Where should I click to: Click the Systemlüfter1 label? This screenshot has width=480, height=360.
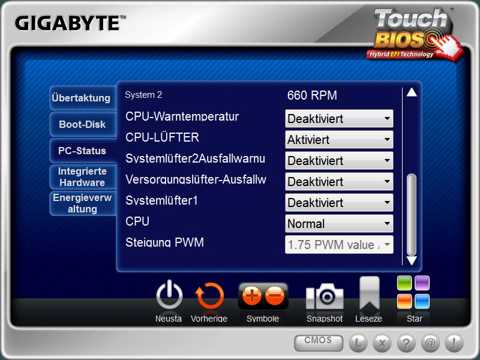click(x=161, y=200)
